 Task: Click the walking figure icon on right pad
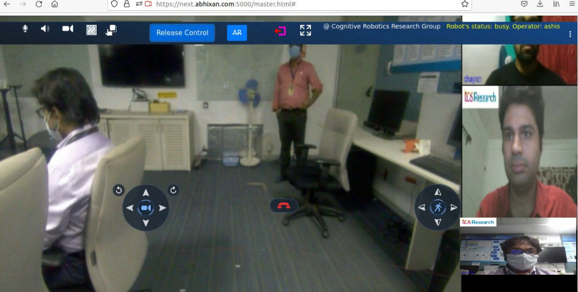pos(438,207)
